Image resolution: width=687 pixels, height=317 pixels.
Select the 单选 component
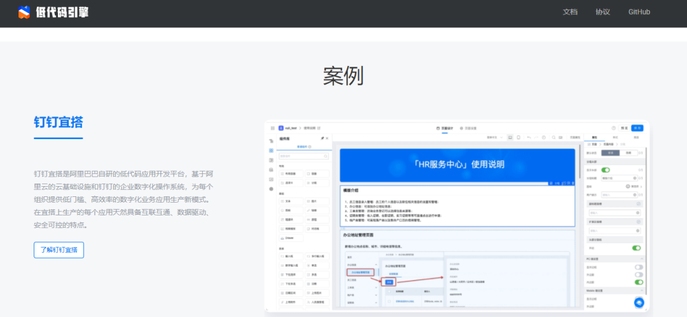point(317,266)
